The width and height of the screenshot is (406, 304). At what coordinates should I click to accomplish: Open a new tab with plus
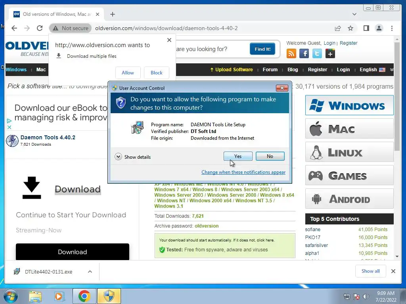pos(112,14)
